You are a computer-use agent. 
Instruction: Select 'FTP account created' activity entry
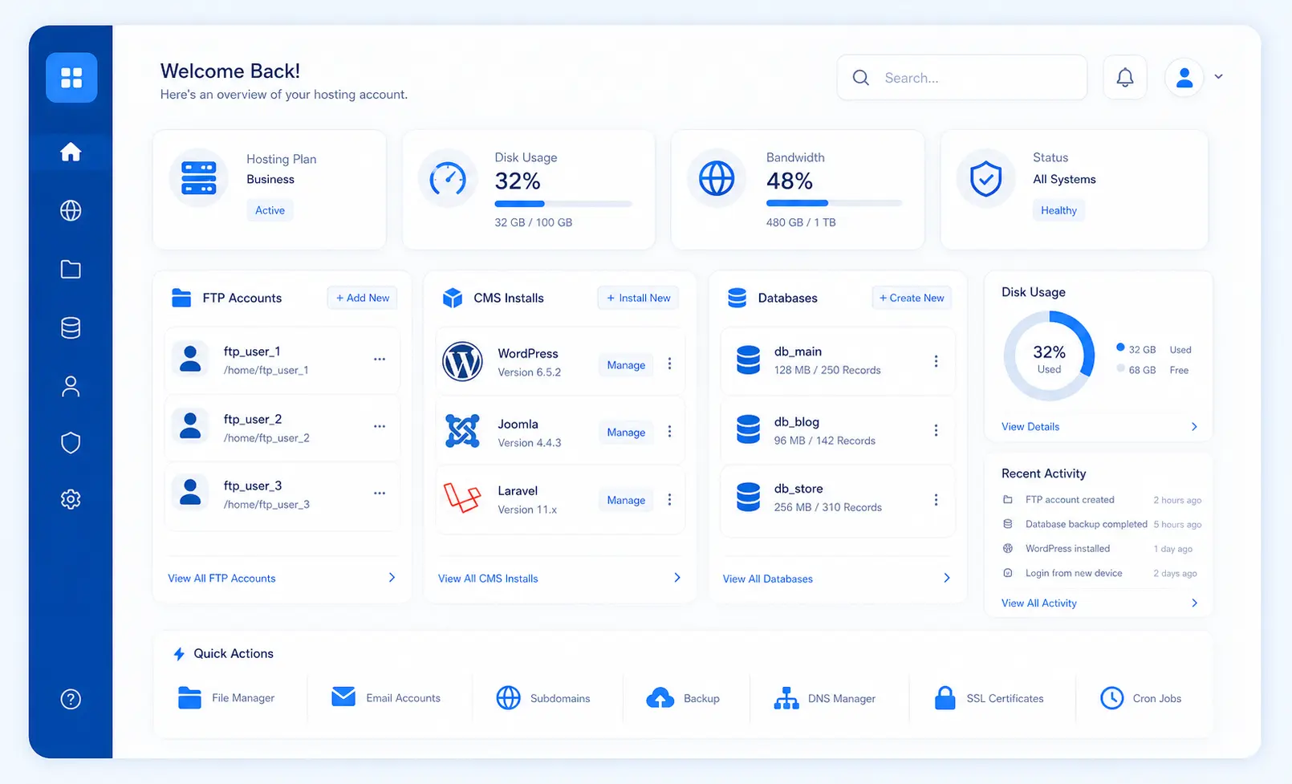point(1102,499)
